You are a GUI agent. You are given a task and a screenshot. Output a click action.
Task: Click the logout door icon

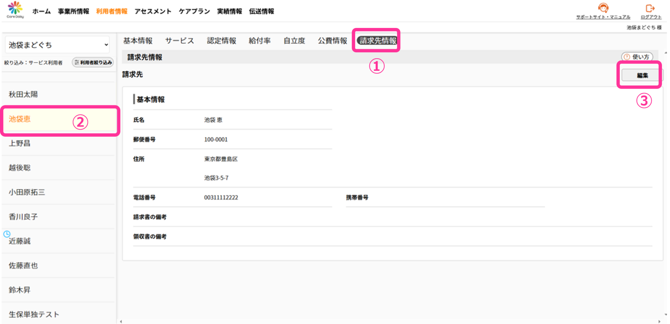coord(650,8)
